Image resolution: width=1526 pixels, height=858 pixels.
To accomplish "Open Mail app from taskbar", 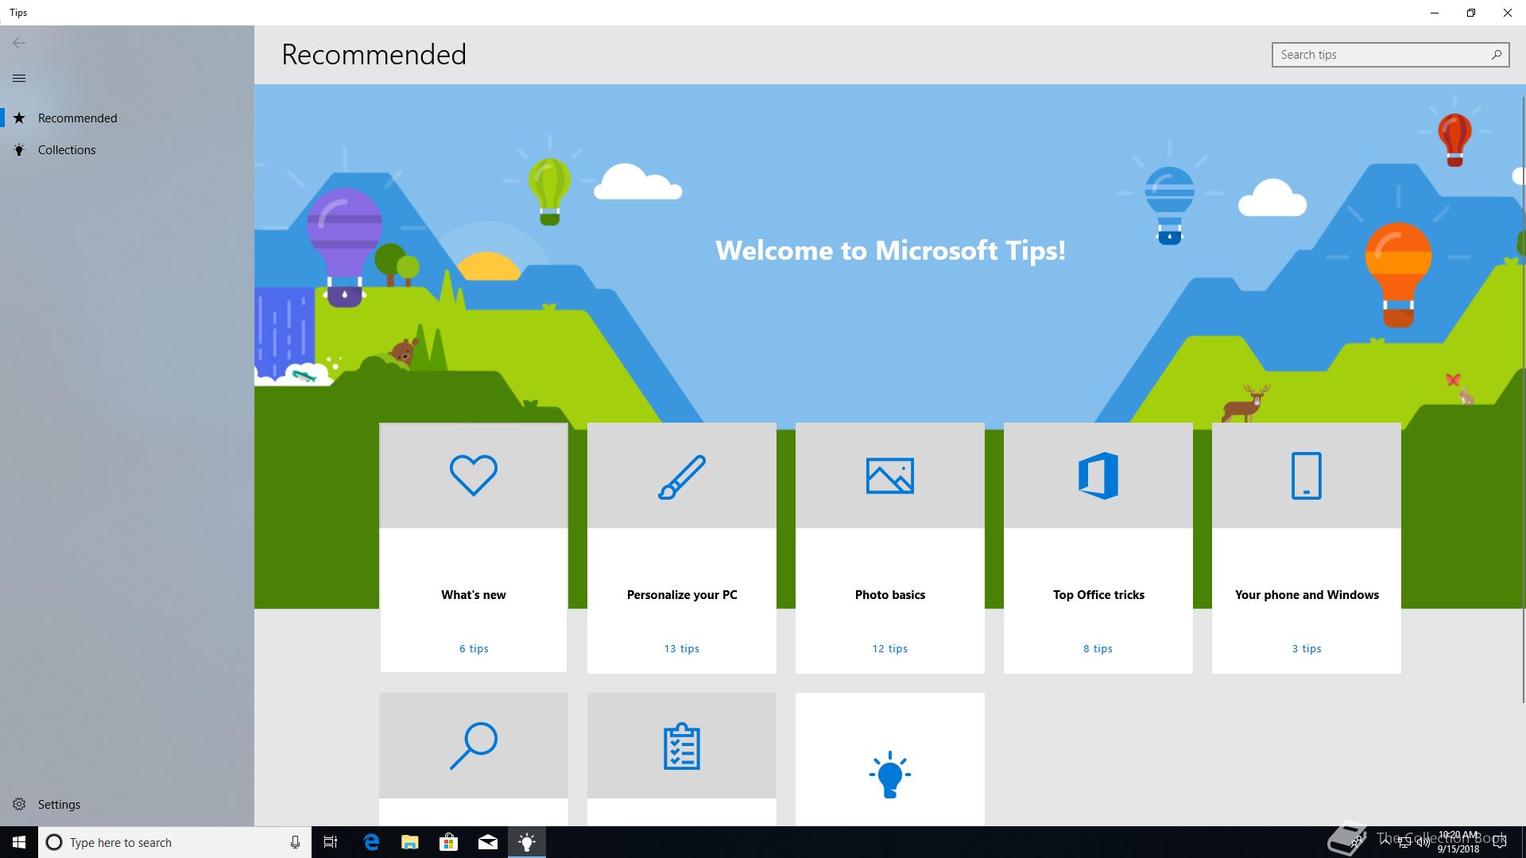I will click(x=488, y=842).
